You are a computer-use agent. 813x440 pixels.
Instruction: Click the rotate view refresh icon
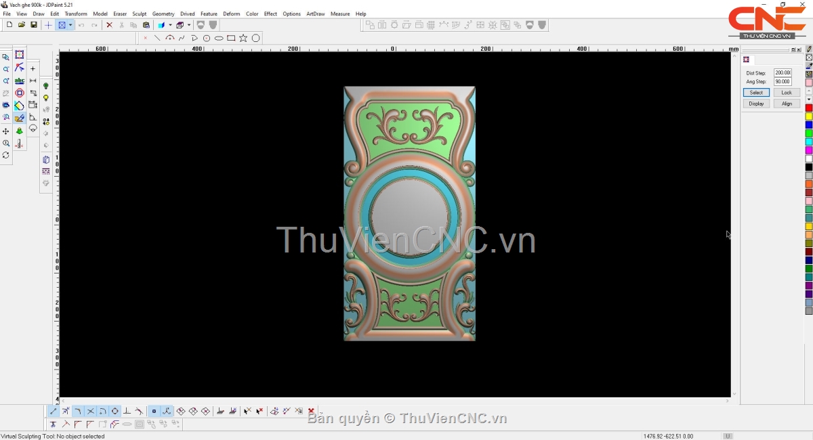[x=6, y=156]
